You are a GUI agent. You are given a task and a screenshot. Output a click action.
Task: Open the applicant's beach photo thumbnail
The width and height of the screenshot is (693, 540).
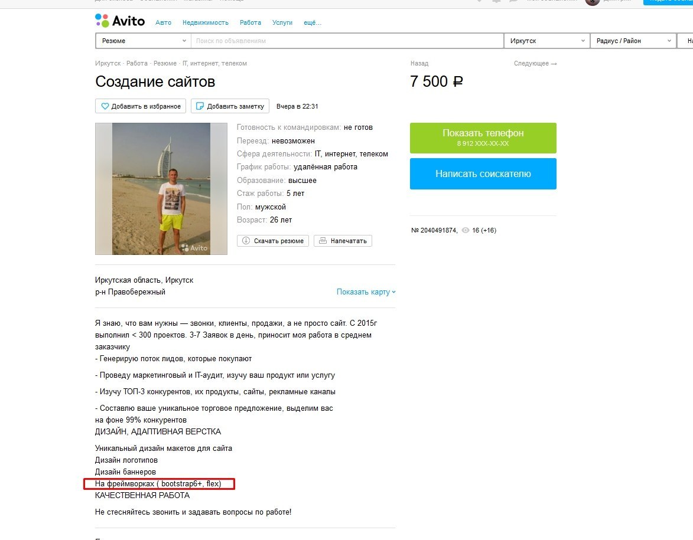[161, 188]
